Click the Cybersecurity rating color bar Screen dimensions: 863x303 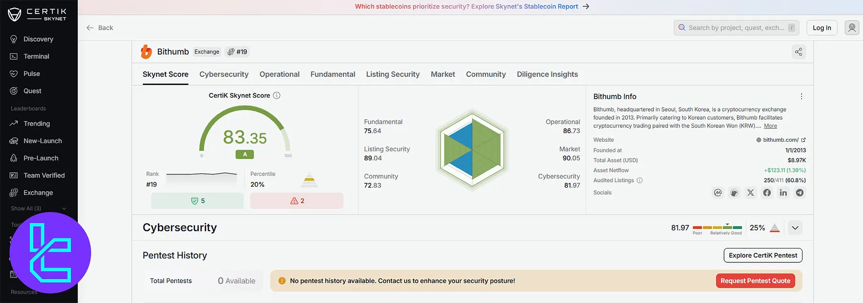[717, 227]
